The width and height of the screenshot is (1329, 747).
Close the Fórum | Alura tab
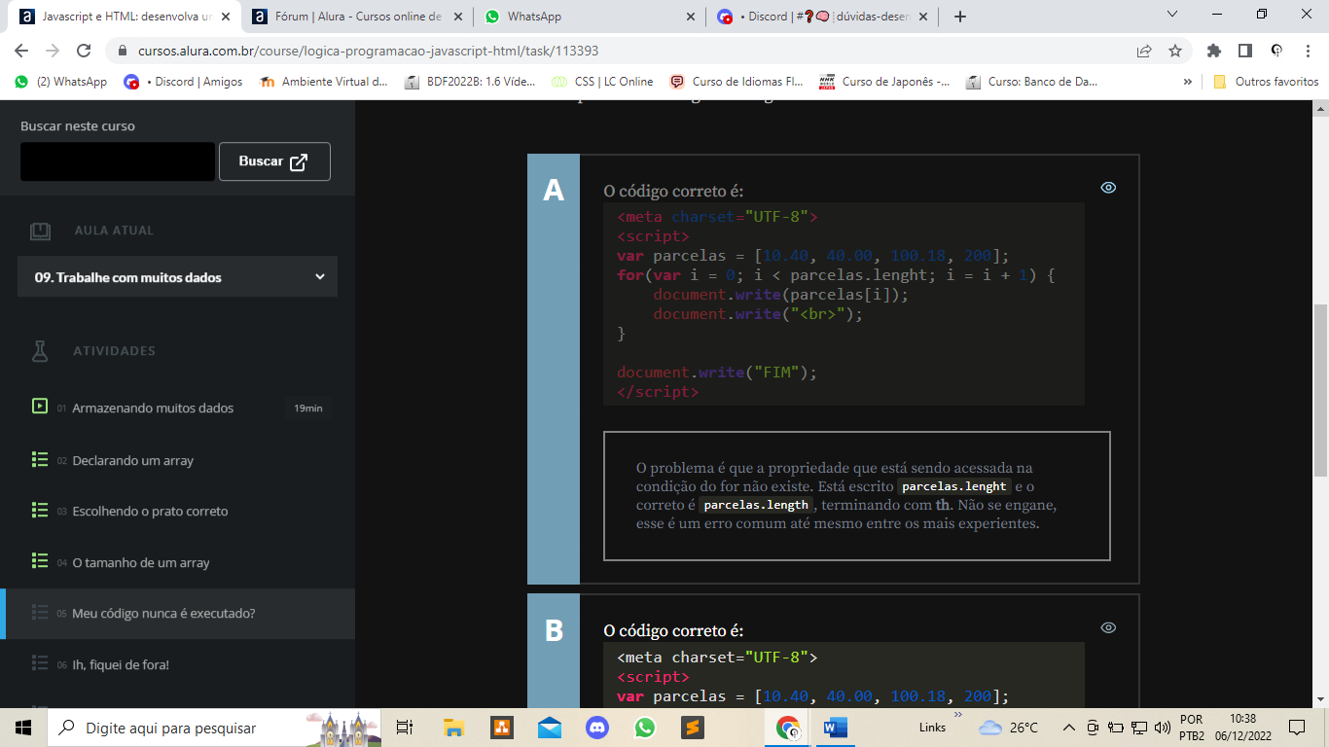[457, 17]
